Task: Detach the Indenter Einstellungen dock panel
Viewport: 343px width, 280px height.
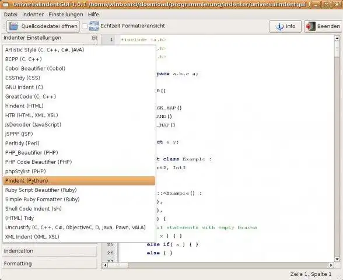Action: 94,38
